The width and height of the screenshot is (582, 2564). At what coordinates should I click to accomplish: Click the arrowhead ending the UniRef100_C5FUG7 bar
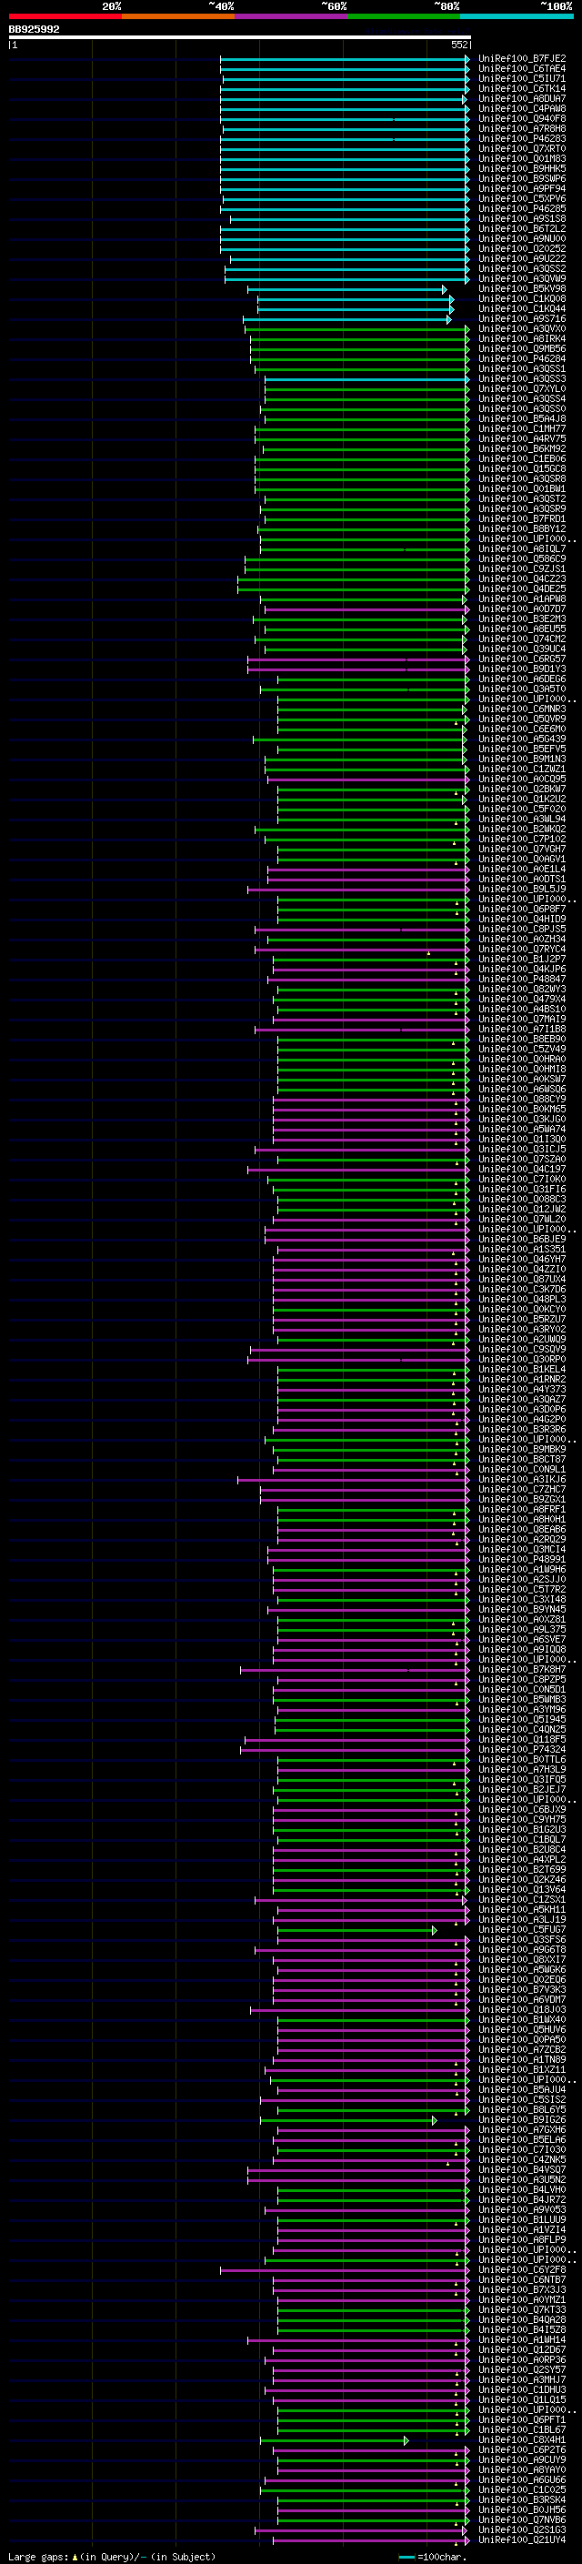435,1930
